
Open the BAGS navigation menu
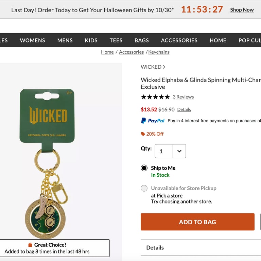pos(142,40)
